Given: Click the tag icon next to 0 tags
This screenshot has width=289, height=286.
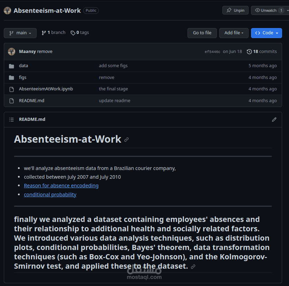Looking at the screenshot, I should [72, 33].
